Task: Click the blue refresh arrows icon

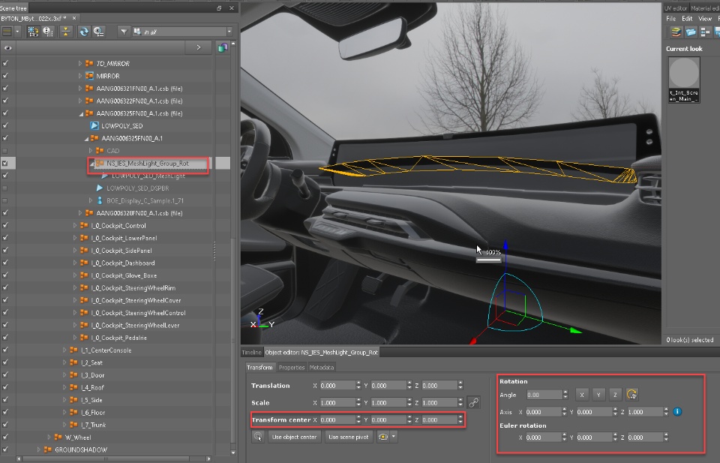Action: point(84,32)
